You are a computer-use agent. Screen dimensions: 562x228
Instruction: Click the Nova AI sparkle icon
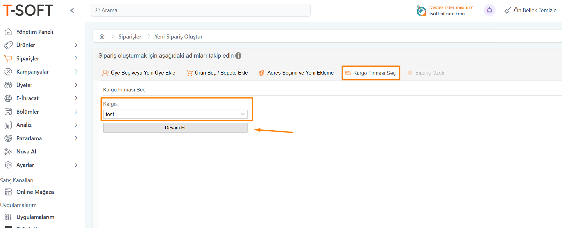coord(8,152)
